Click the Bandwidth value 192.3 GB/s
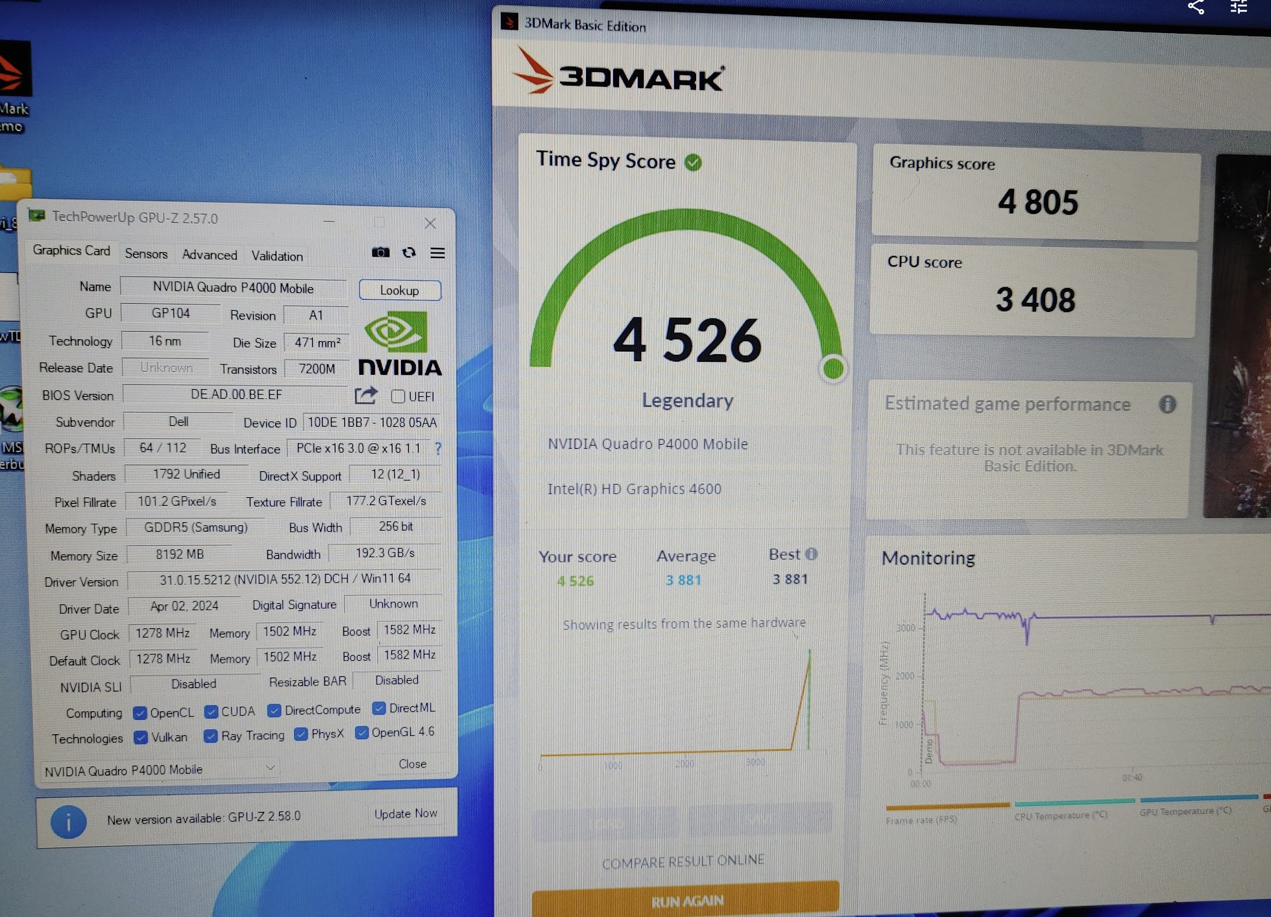Image resolution: width=1271 pixels, height=917 pixels. 385,553
